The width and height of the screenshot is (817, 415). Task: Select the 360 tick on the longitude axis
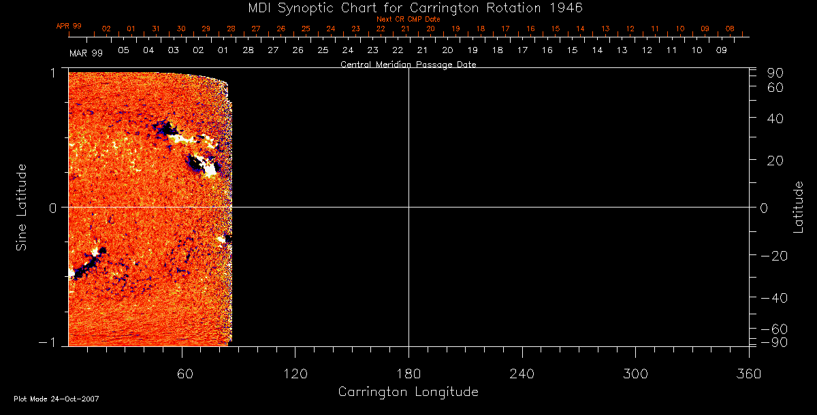click(x=749, y=373)
